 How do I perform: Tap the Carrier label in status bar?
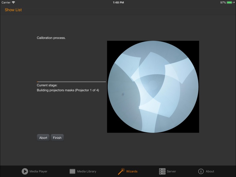[x=6, y=3]
